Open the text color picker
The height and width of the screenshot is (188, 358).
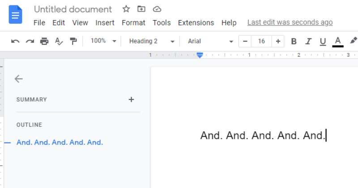[338, 41]
